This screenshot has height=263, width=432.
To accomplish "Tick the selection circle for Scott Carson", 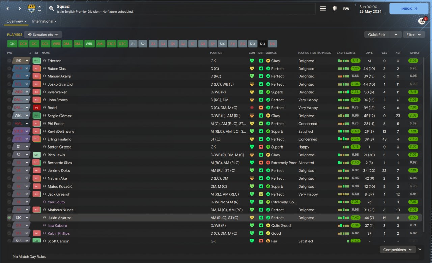I will coord(9,241).
